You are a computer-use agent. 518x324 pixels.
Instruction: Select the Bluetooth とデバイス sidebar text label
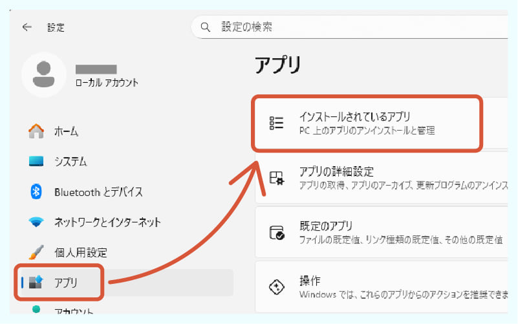98,192
